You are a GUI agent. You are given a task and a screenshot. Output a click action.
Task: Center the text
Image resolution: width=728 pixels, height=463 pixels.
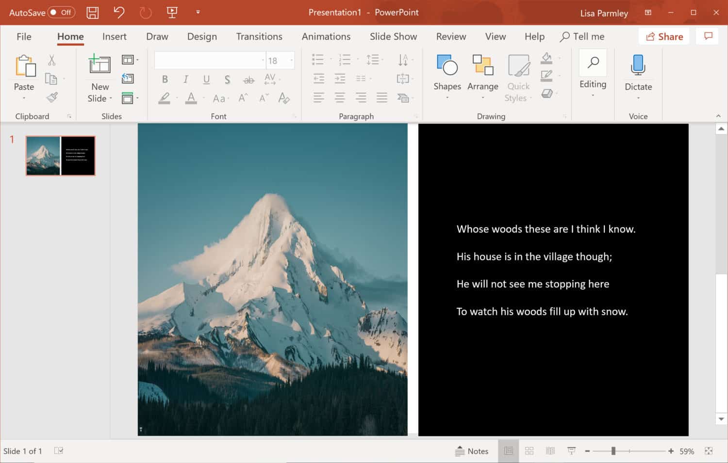[x=340, y=97]
